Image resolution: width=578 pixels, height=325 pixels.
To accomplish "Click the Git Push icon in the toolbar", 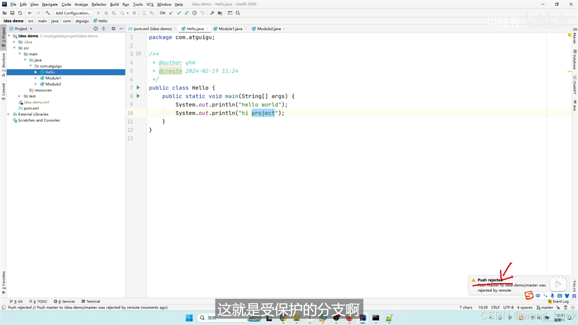I will coord(187,13).
